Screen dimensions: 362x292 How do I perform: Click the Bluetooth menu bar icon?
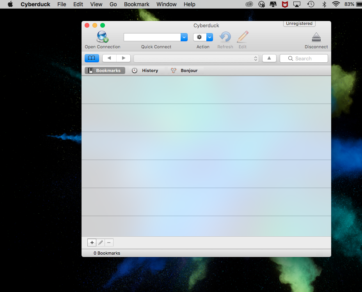(x=324, y=4)
